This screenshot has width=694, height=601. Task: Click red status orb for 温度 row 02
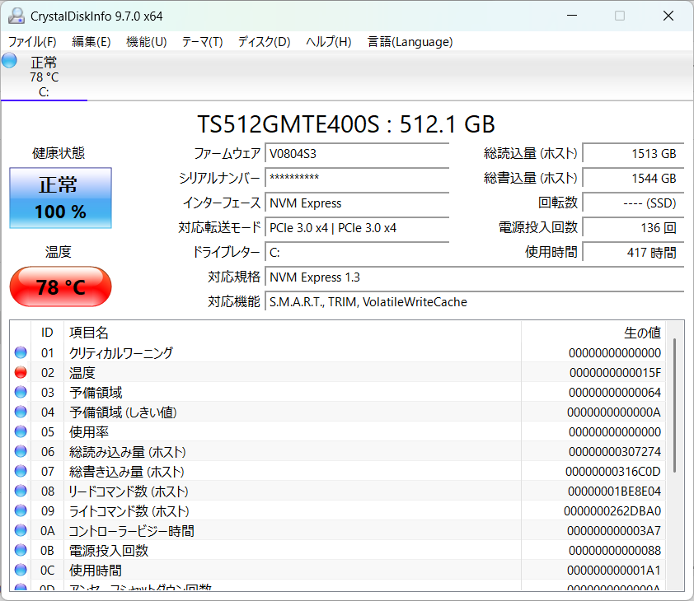(21, 372)
